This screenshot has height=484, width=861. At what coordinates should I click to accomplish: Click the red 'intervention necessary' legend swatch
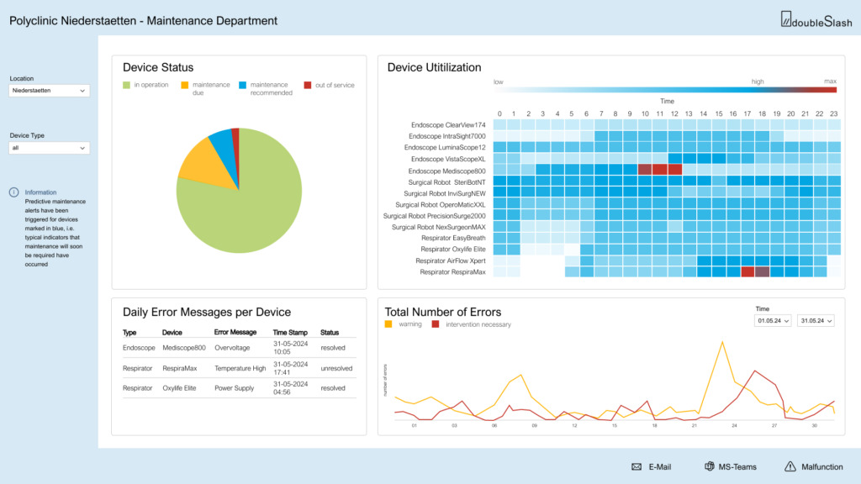pyautogui.click(x=436, y=324)
